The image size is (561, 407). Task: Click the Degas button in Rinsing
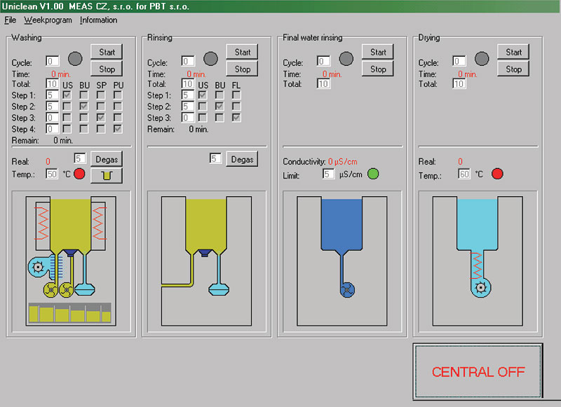pos(242,160)
